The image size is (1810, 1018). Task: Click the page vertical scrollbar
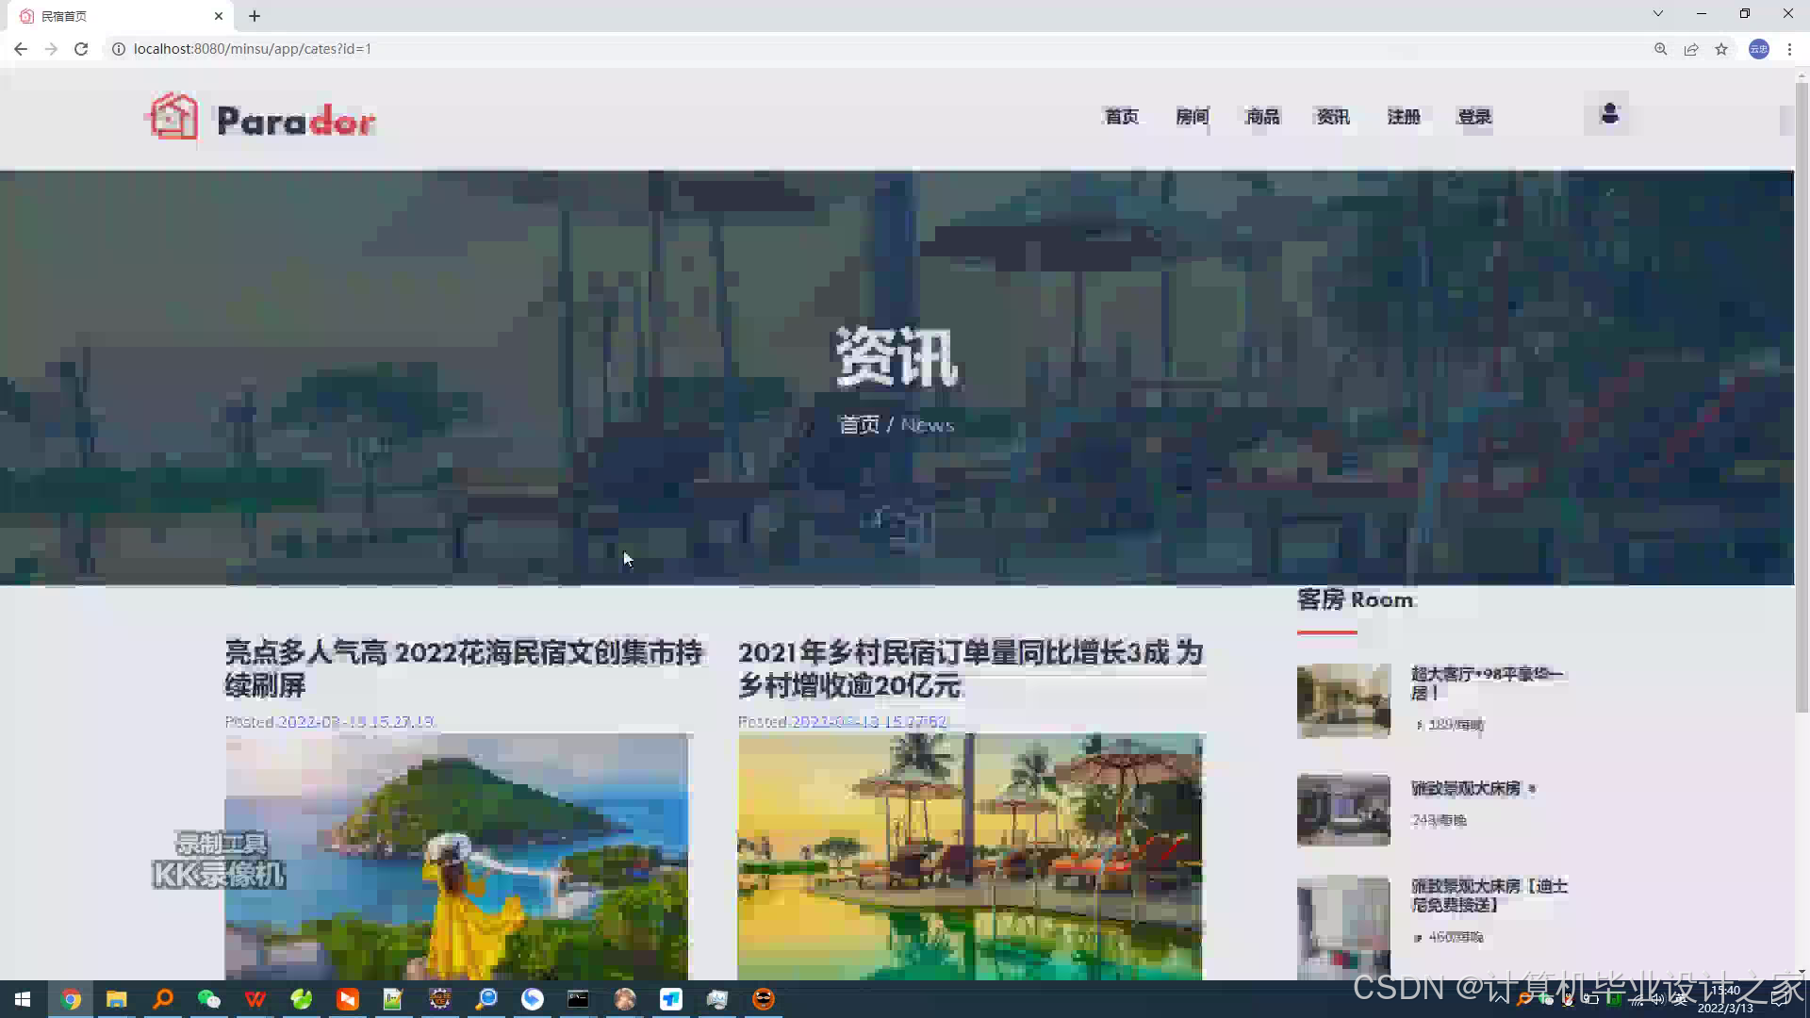[1802, 396]
